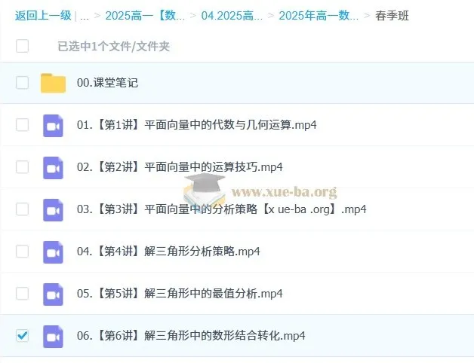Expand the collapsed '...' breadcrumb path
The height and width of the screenshot is (363, 474).
click(84, 16)
